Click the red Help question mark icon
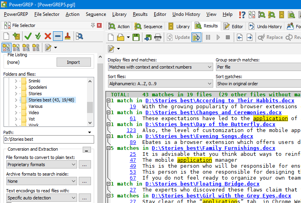The image size is (301, 203). (x=242, y=15)
